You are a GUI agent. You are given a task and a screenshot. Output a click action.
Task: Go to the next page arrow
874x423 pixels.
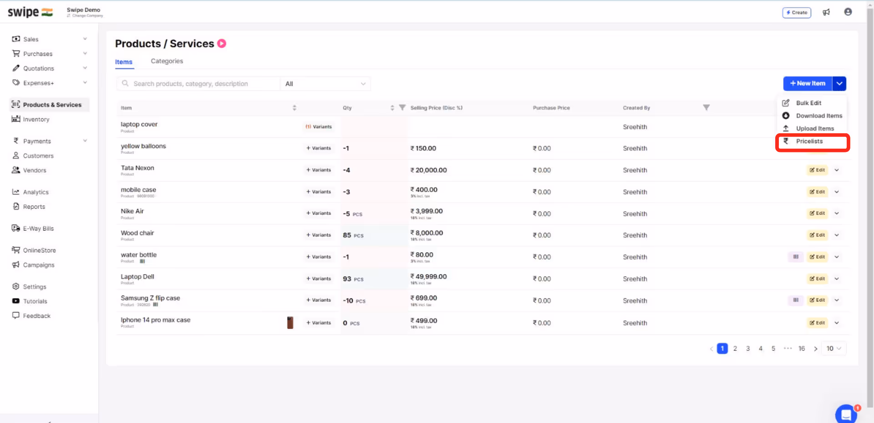[x=816, y=349]
